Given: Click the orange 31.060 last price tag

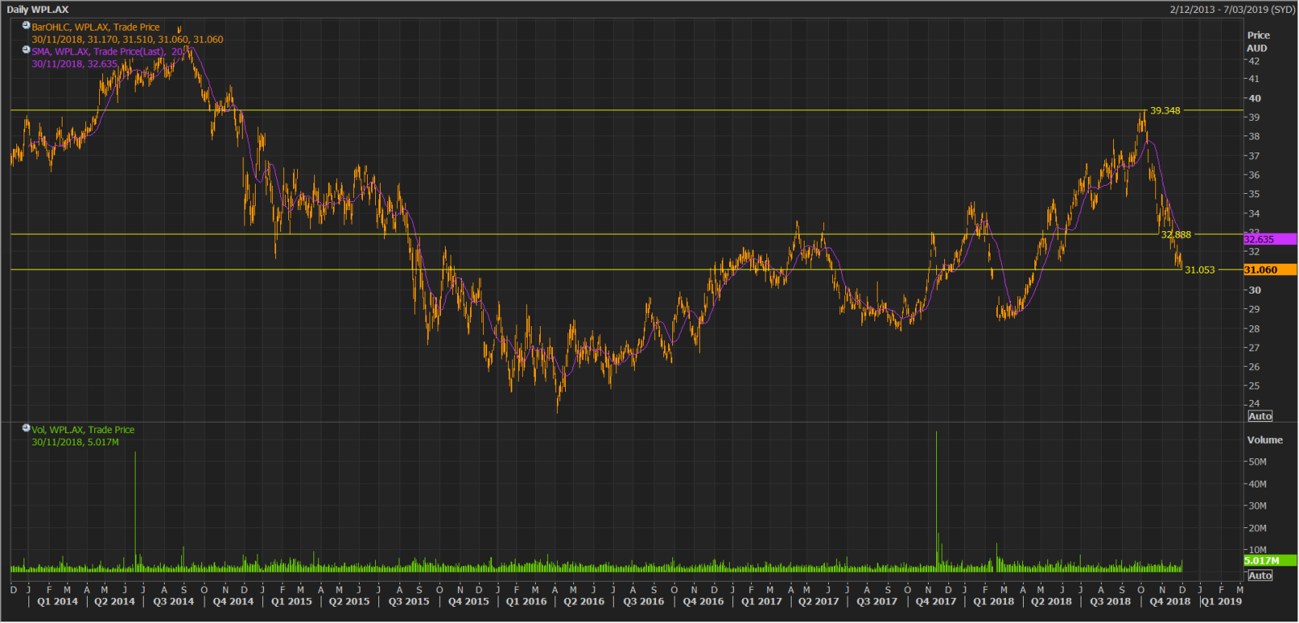Looking at the screenshot, I should pos(1270,270).
